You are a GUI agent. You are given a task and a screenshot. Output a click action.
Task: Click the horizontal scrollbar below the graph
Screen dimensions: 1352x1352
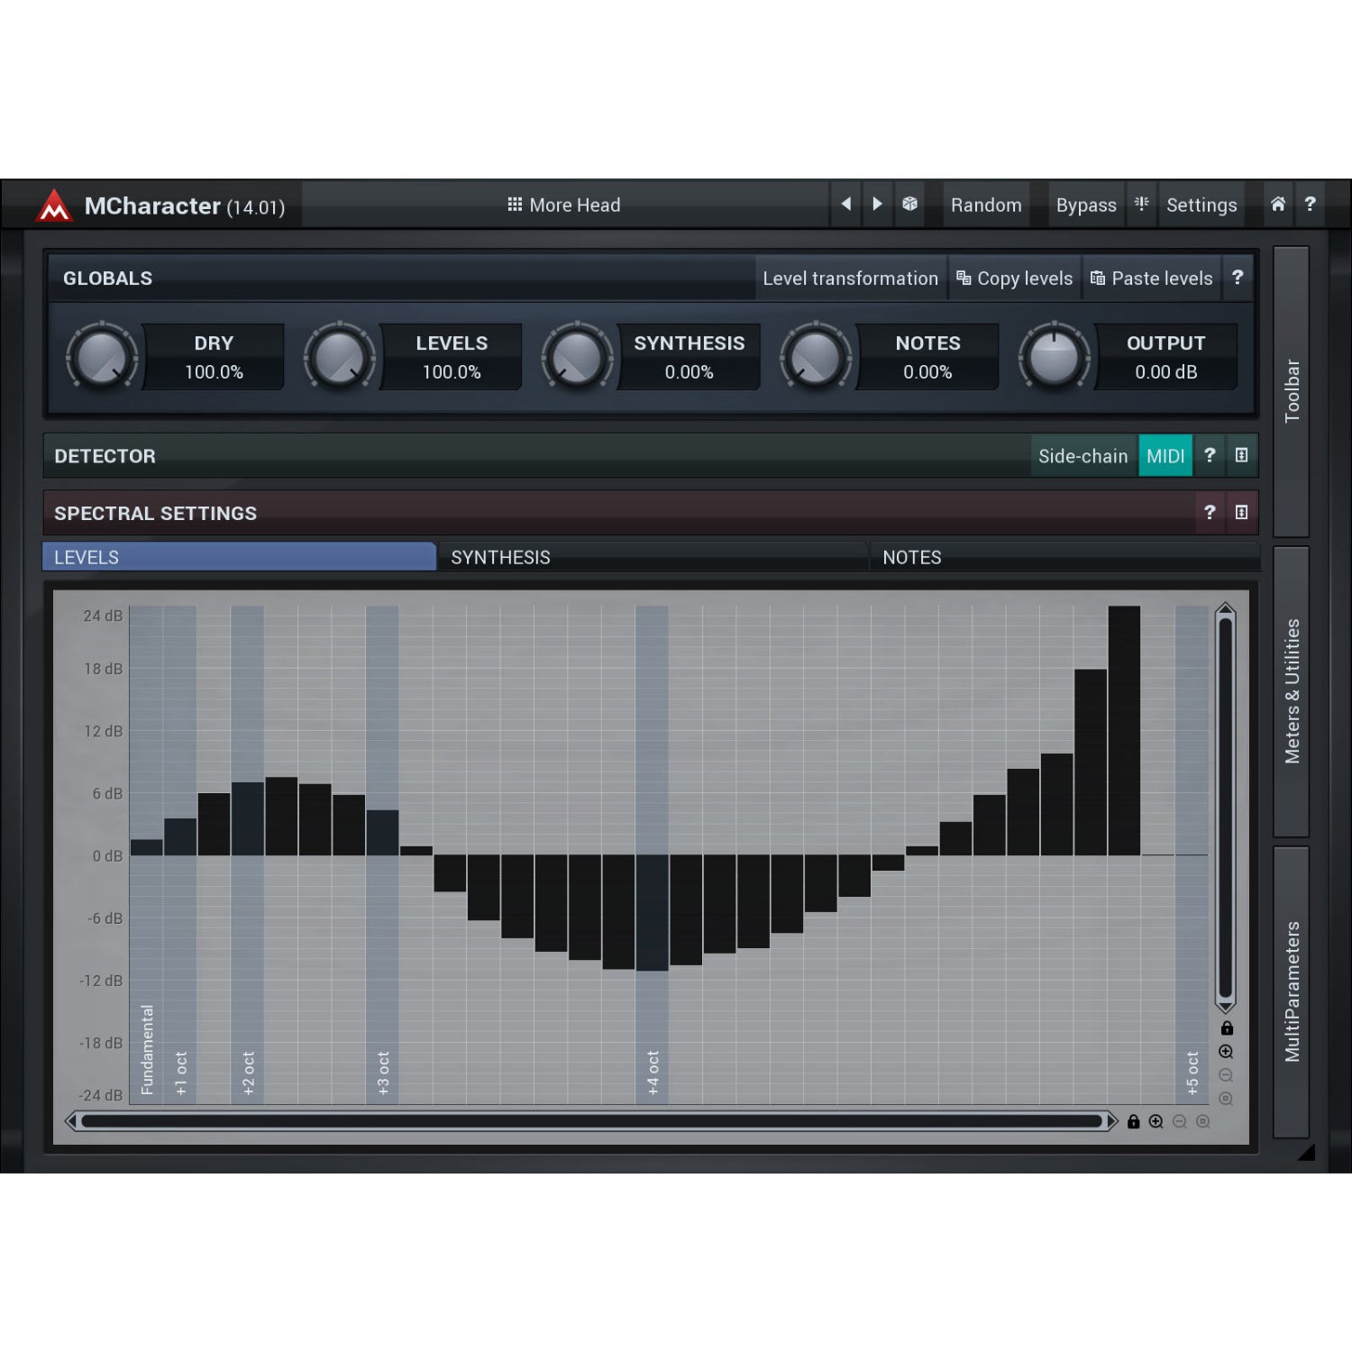tap(591, 1121)
